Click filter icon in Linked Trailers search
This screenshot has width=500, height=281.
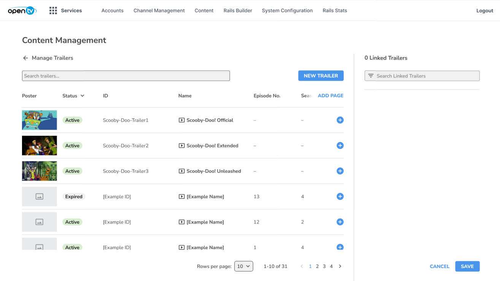371,76
